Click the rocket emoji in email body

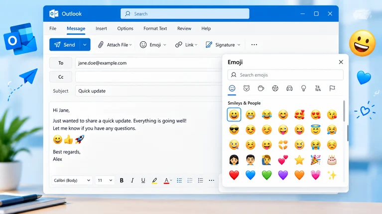(x=79, y=140)
